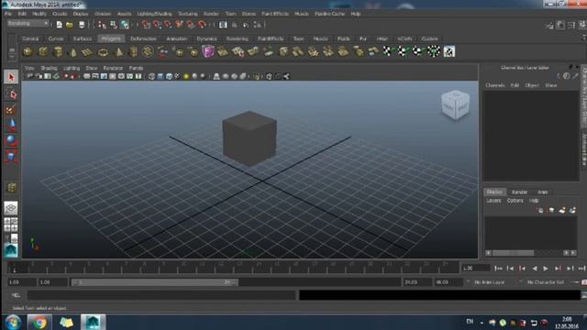Click the Open Scene folder icon
Image resolution: width=587 pixels, height=330 pixels.
pyautogui.click(x=70, y=25)
